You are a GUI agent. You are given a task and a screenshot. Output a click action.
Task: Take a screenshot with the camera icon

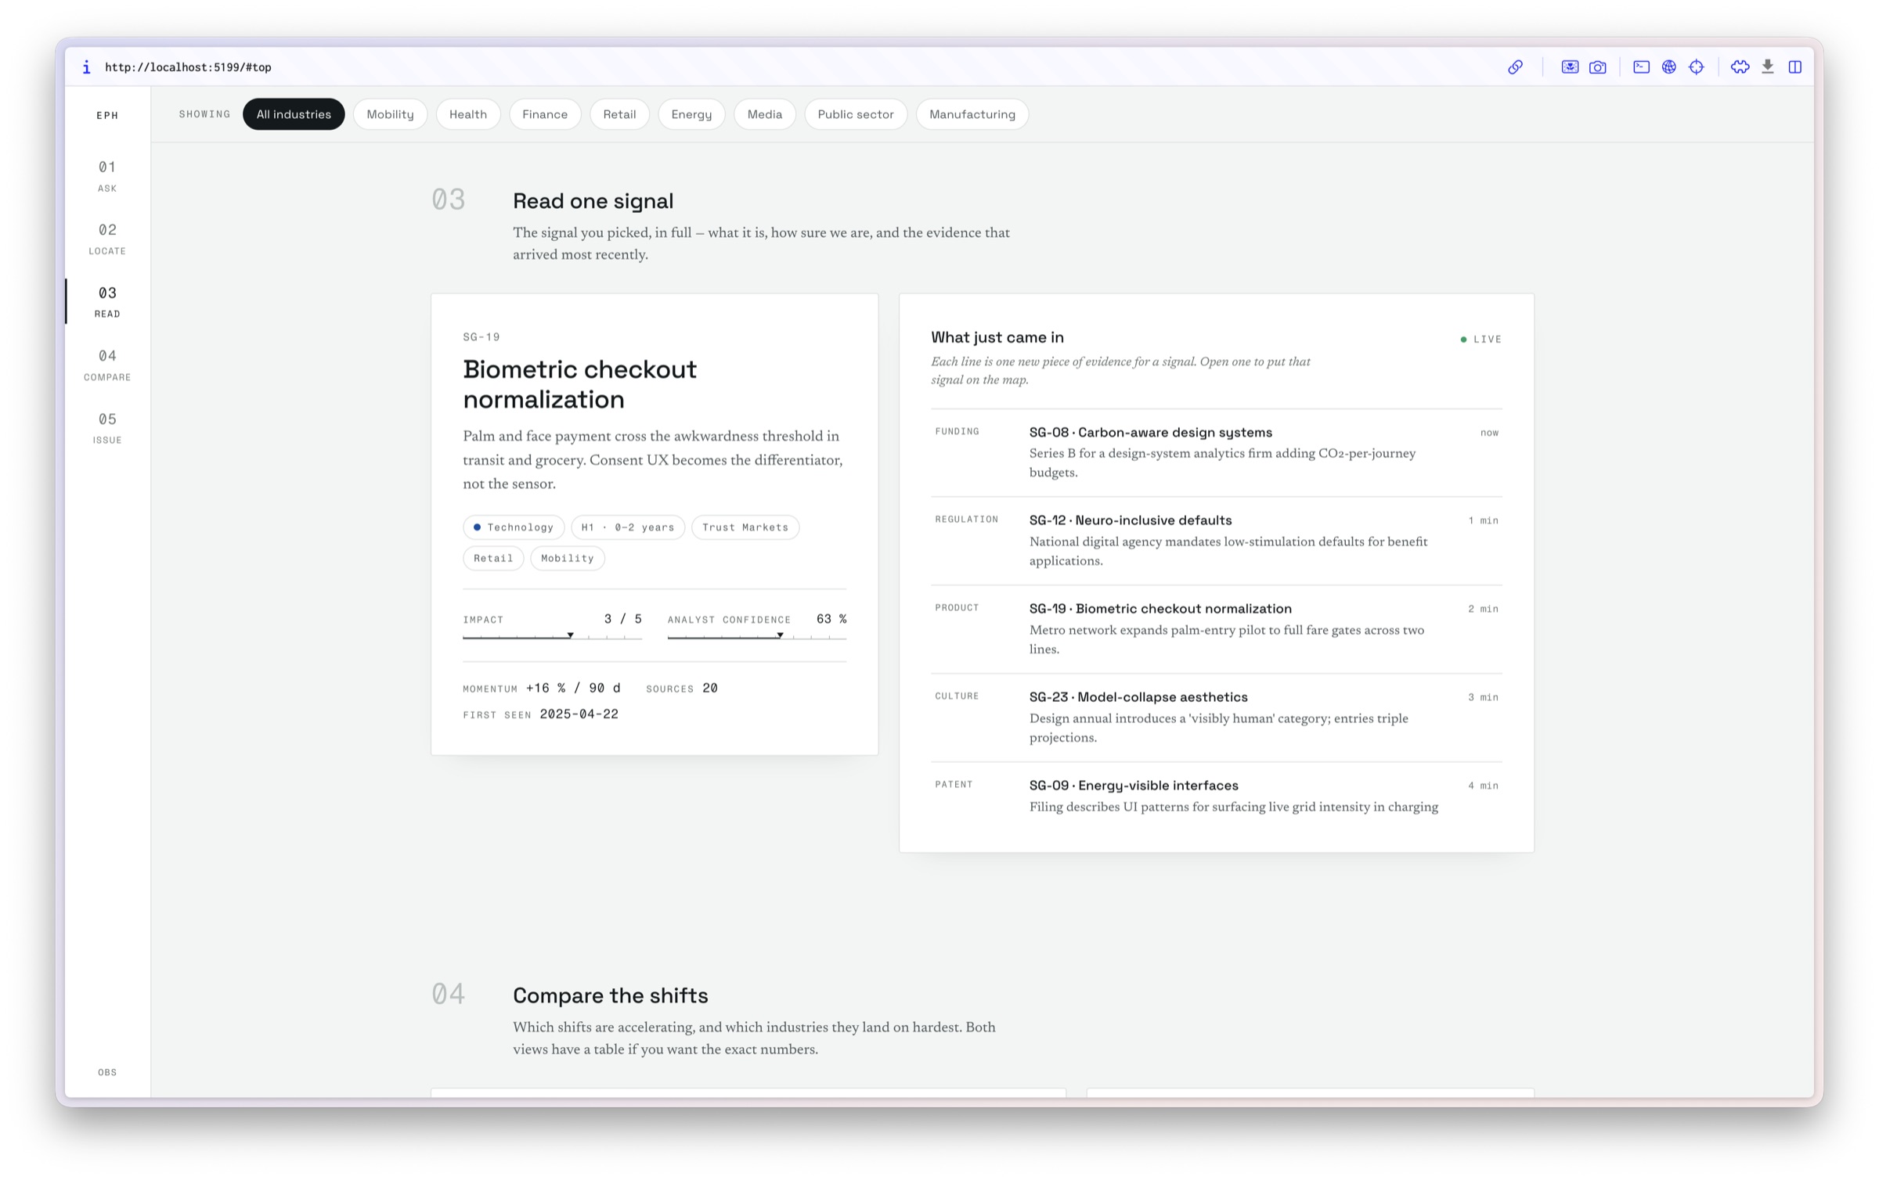point(1598,67)
